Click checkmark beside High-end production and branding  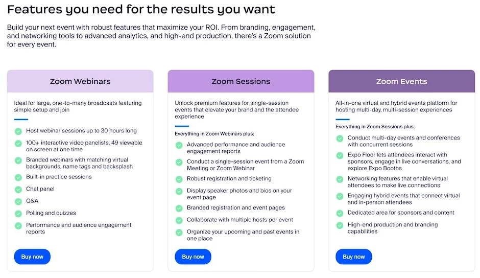340,225
